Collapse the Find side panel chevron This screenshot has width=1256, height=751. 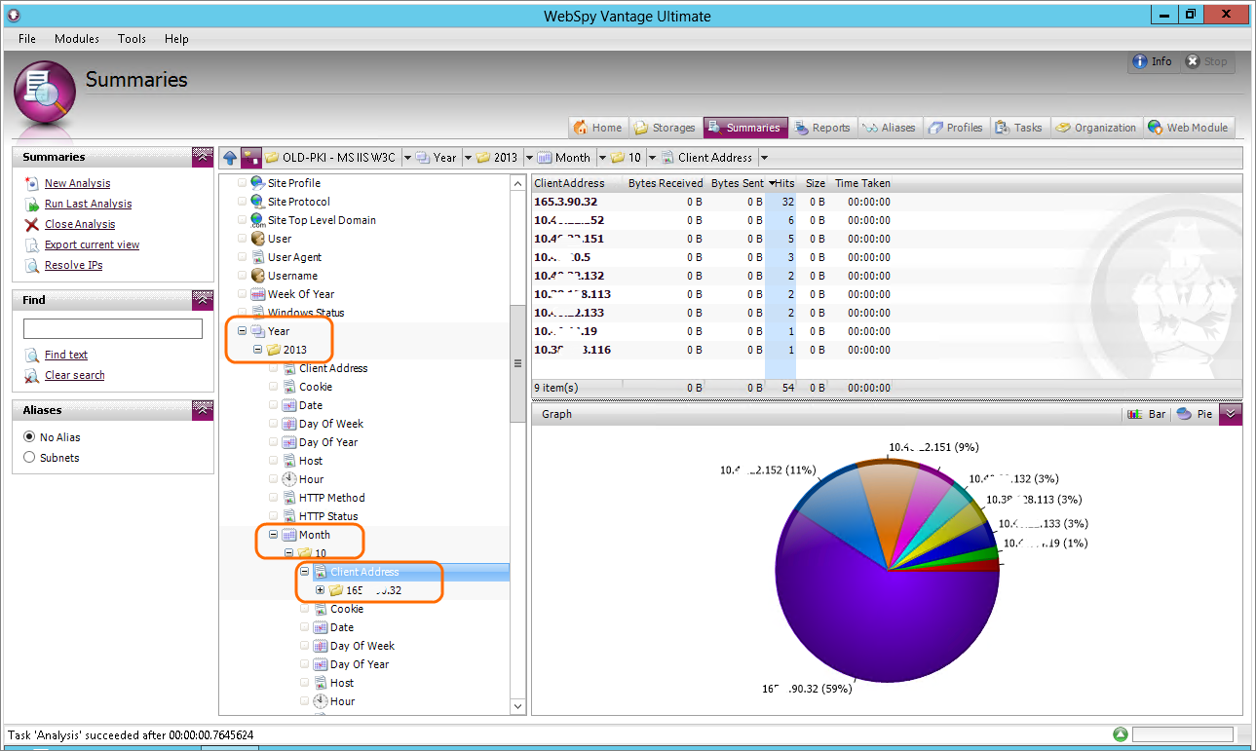click(202, 300)
